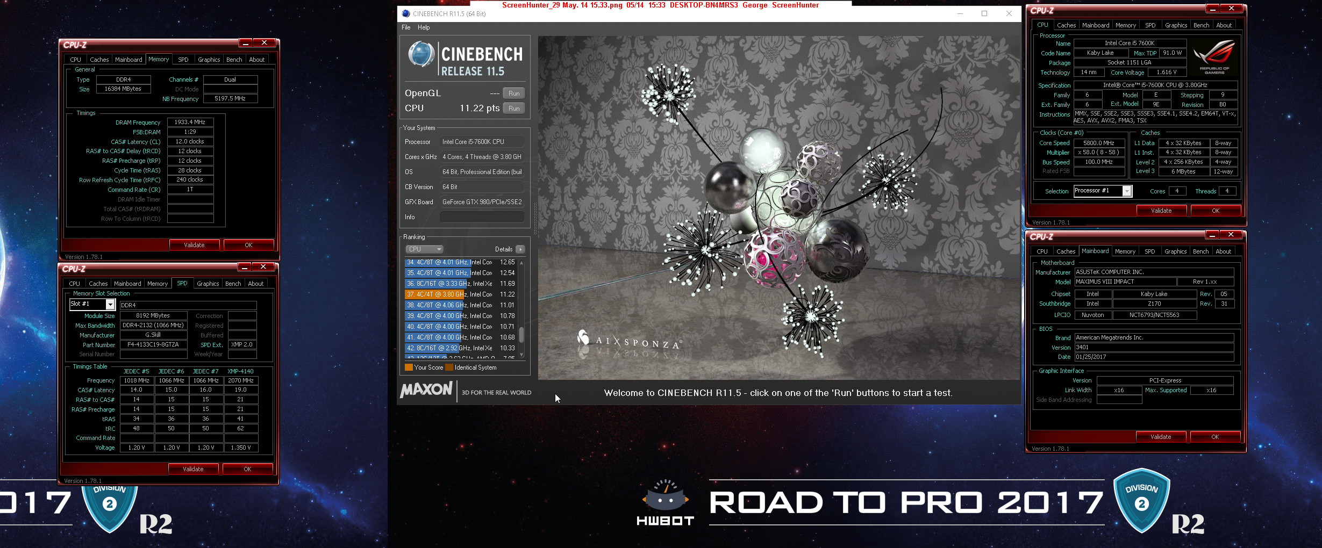Viewport: 1322px width, 548px height.
Task: Open Caches tab in CPU tab CPU-Z window
Action: [1066, 25]
